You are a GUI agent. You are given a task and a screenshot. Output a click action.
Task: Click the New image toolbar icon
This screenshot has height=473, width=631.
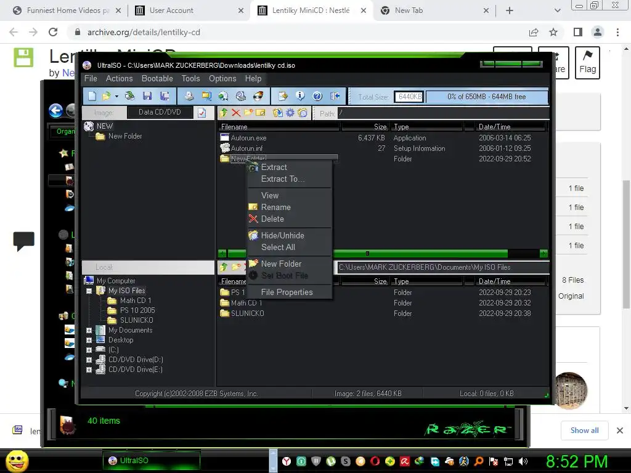(x=92, y=95)
